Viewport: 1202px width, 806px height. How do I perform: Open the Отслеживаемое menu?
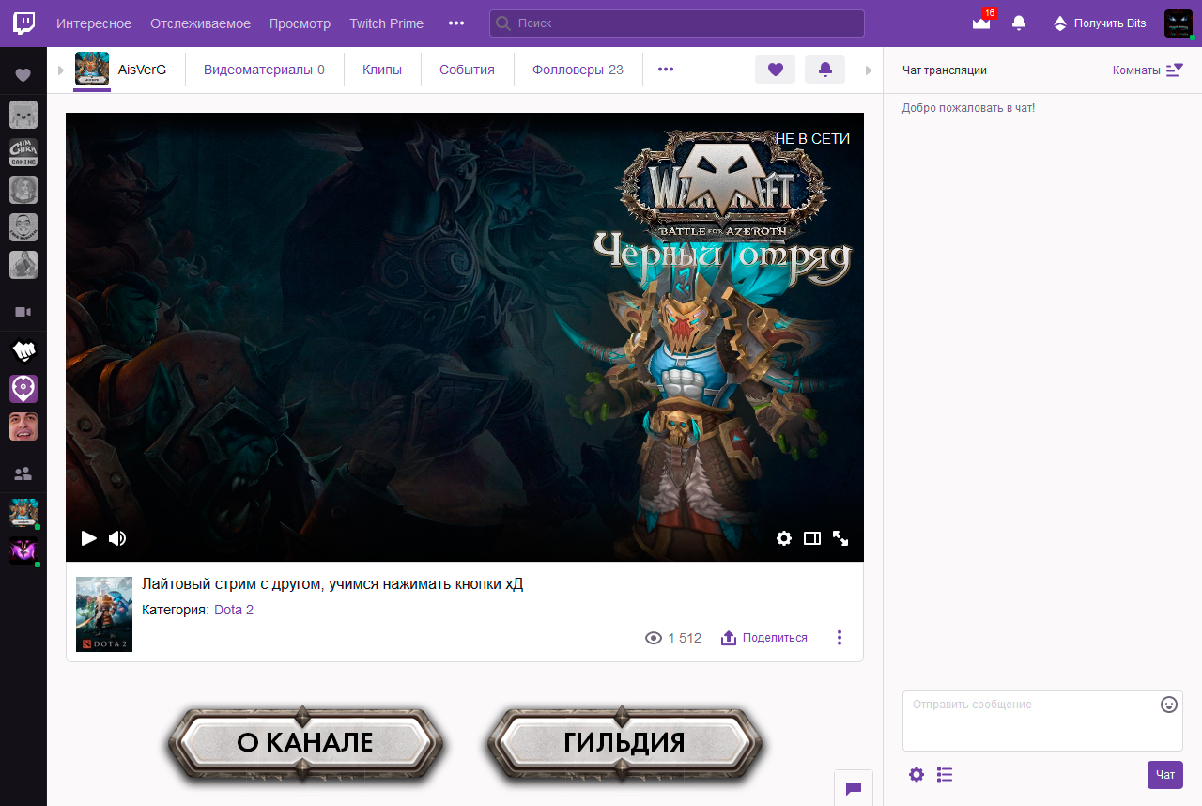[x=199, y=23]
